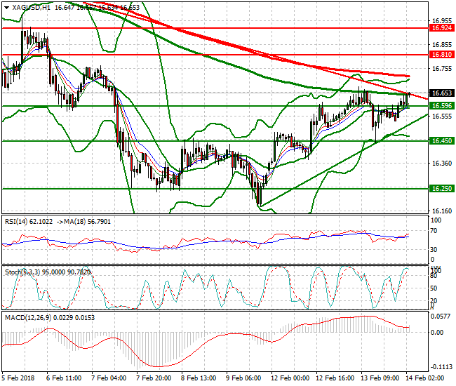Click the current price label 16.653
The height and width of the screenshot is (386, 456).
coord(442,93)
